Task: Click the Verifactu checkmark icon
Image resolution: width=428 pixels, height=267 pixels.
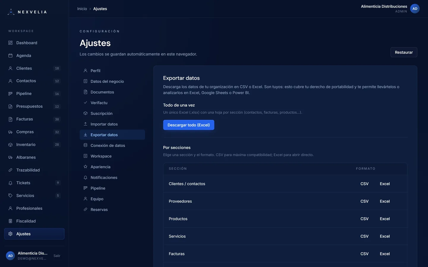Action: coord(85,103)
